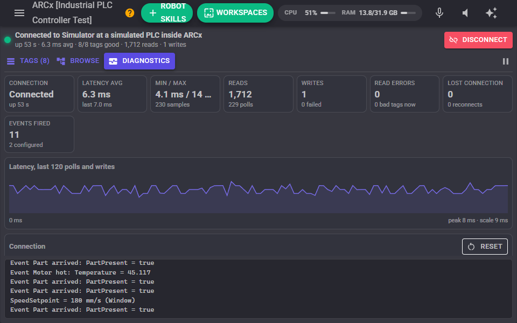Image resolution: width=517 pixels, height=323 pixels.
Task: Open the orange help question mark
Action: point(130,13)
